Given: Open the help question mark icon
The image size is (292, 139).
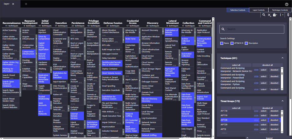Looking at the screenshot, I should pos(286,4).
